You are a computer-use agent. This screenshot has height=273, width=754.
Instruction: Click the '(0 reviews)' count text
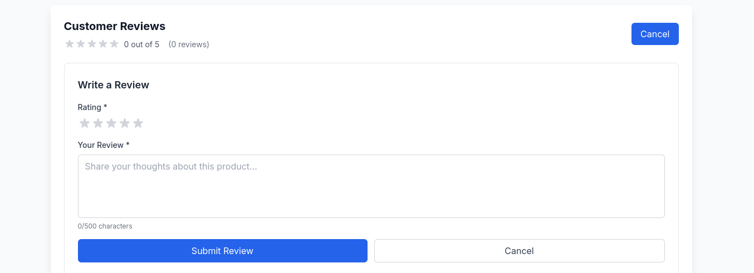(189, 44)
